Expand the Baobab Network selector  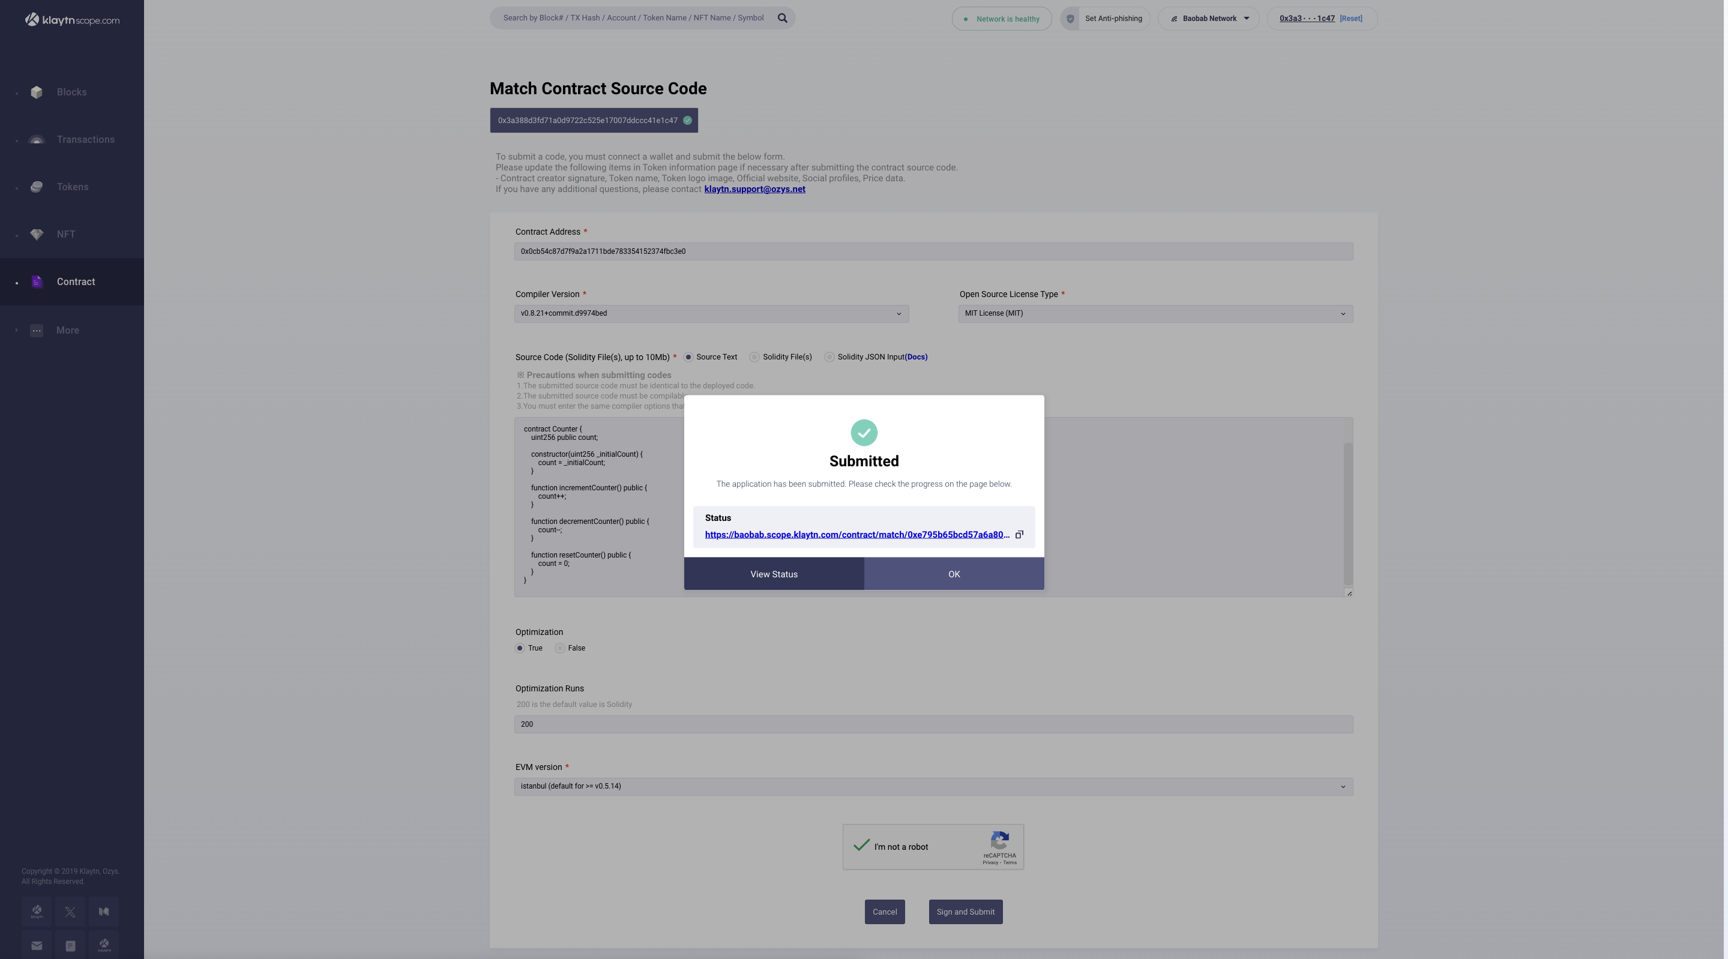pos(1209,19)
